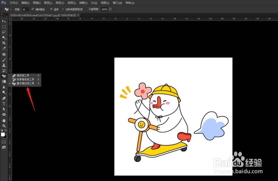The width and height of the screenshot is (278, 181).
Task: Open the 图像(I) menu
Action: [37, 3]
